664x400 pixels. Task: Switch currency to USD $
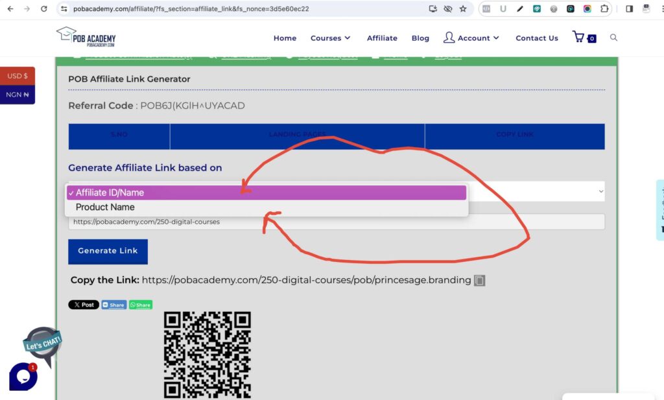(18, 76)
